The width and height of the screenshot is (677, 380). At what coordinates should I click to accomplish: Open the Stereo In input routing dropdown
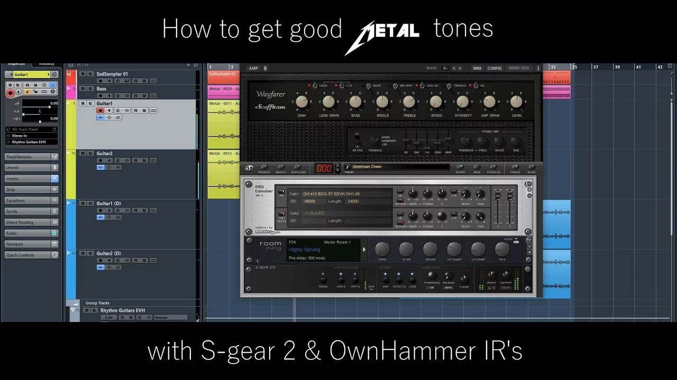tap(32, 136)
